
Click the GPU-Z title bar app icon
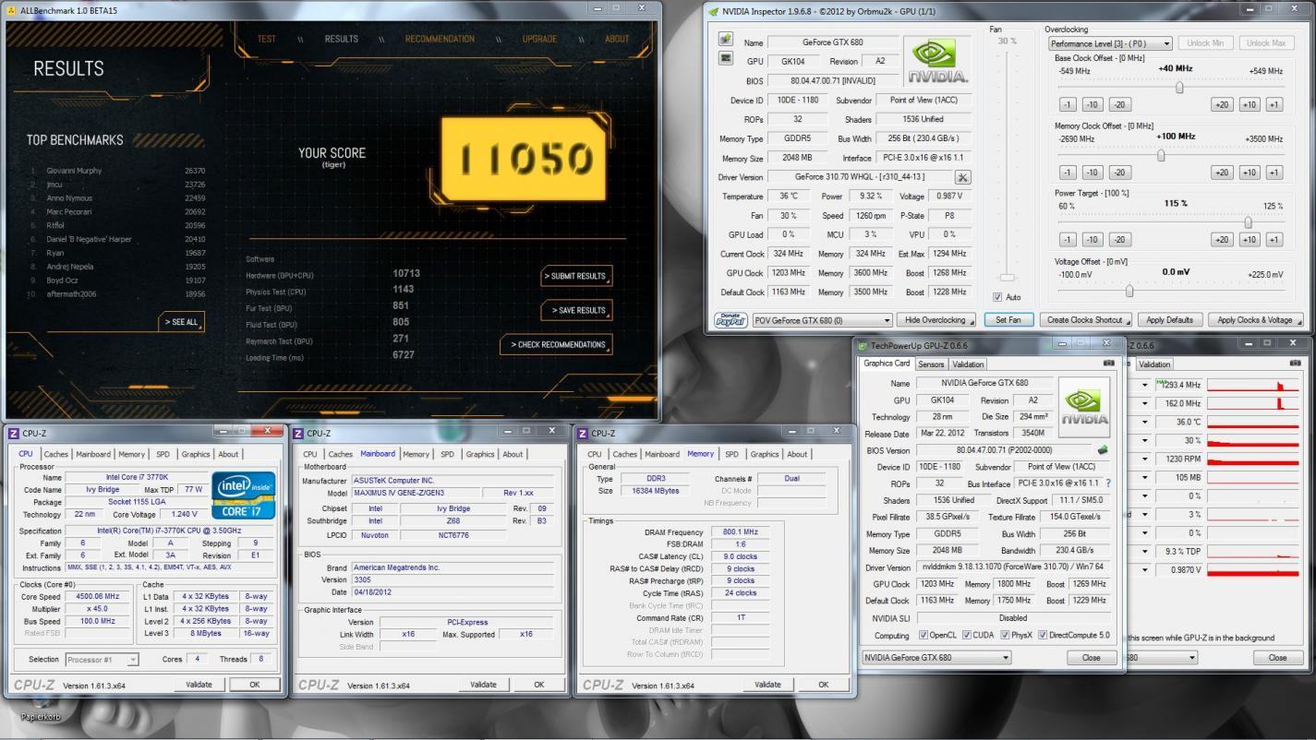click(863, 345)
